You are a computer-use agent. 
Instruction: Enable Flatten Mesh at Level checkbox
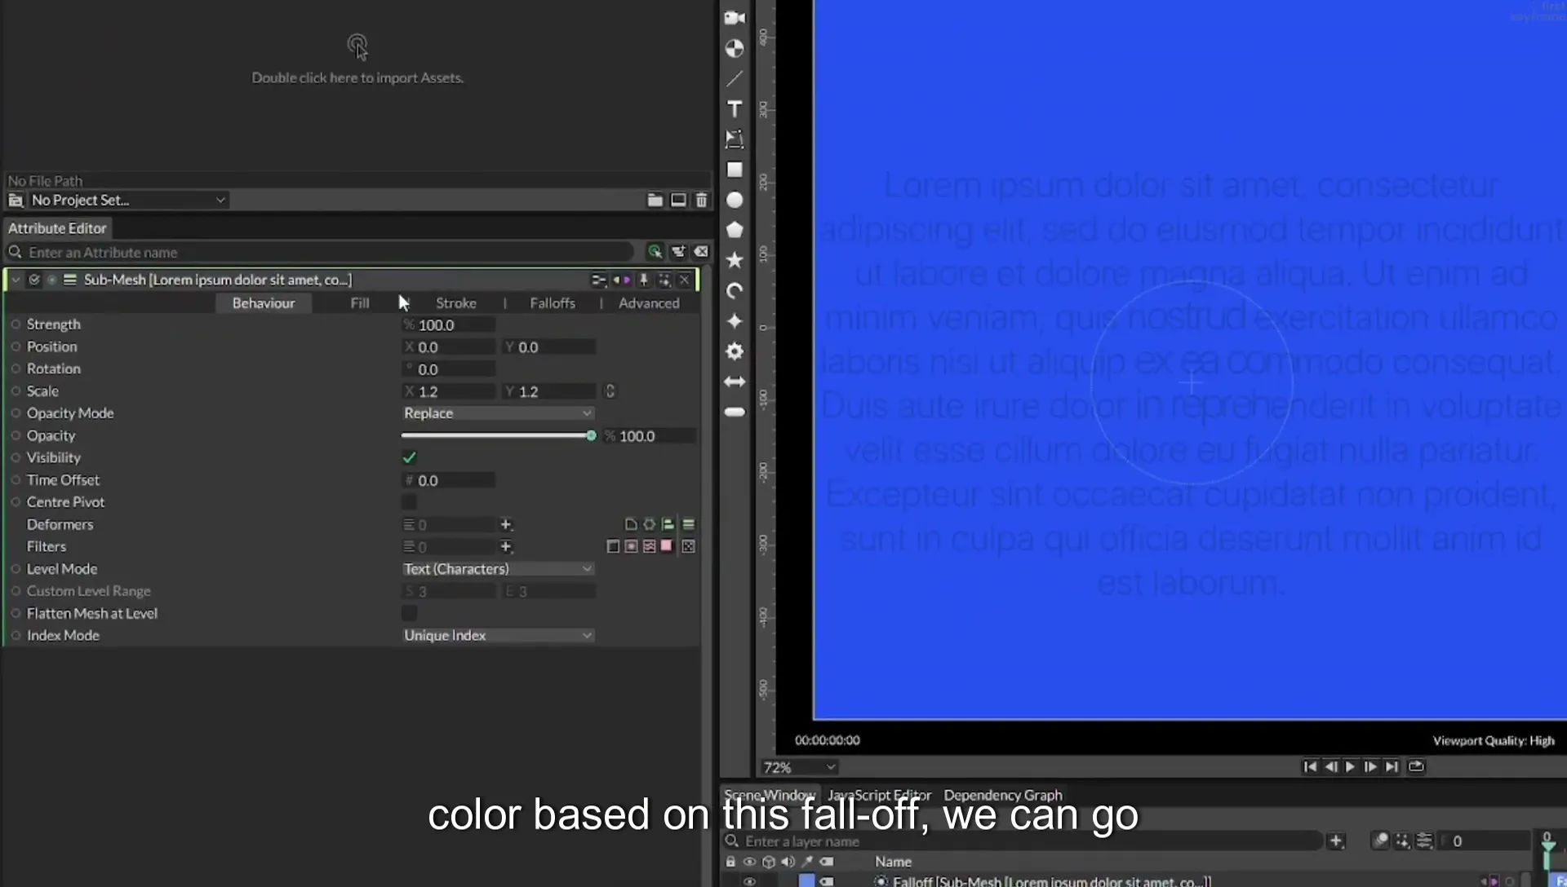[409, 613]
